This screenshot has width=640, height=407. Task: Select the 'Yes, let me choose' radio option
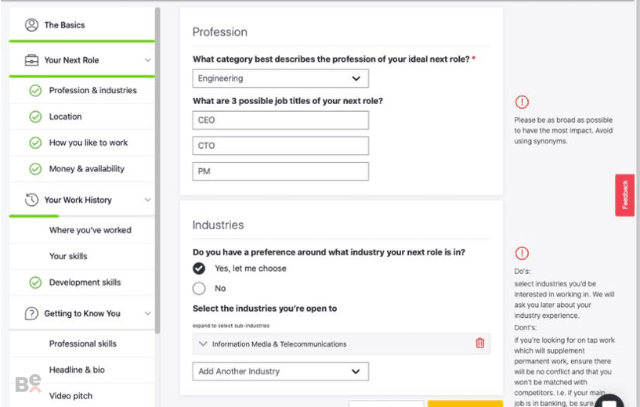(x=199, y=268)
